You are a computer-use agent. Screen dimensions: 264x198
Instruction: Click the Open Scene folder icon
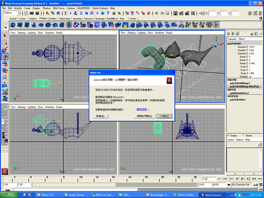[x=31, y=13]
